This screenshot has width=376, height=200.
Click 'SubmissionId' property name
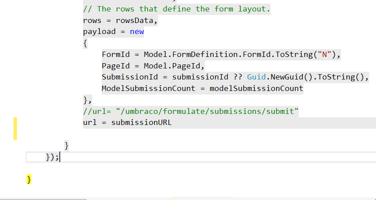[130, 77]
